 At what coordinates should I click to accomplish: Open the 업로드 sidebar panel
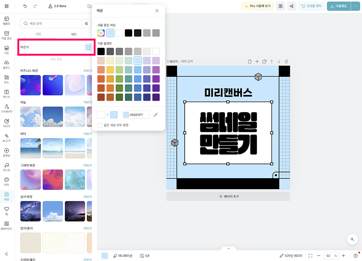point(7,65)
